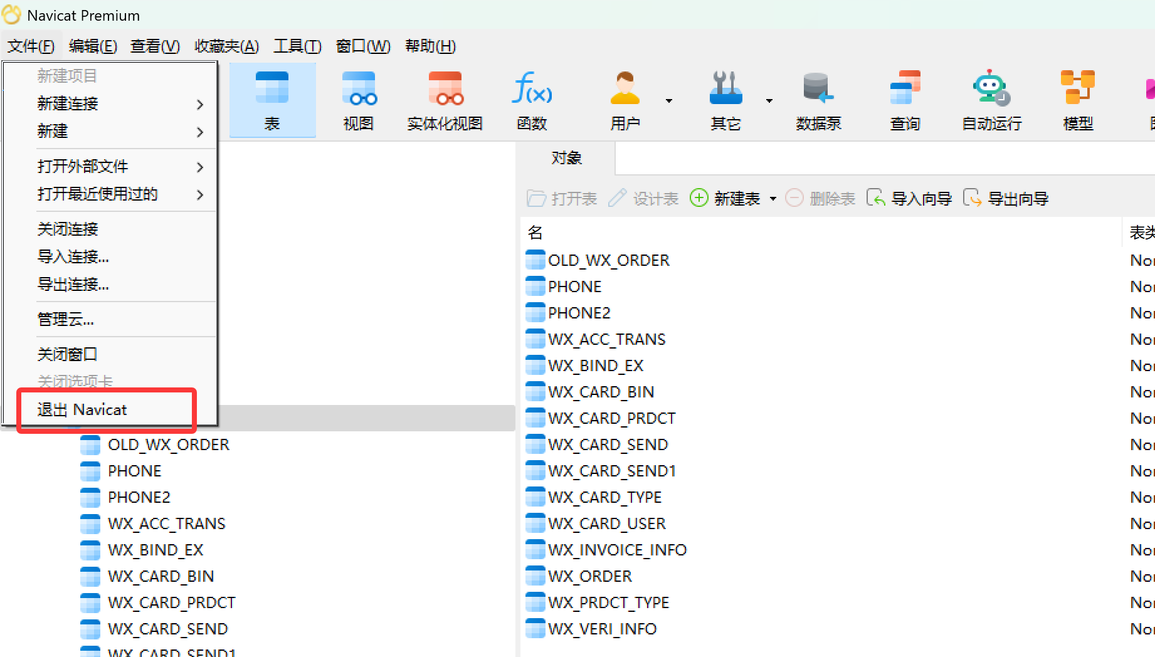Screen dimensions: 1155x657
Task: Select Close Window (关闭窗口) menu item
Action: [x=110, y=354]
